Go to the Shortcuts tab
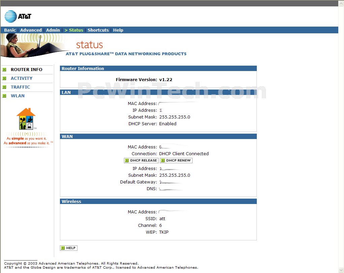Image resolution: width=344 pixels, height=273 pixels. point(98,30)
